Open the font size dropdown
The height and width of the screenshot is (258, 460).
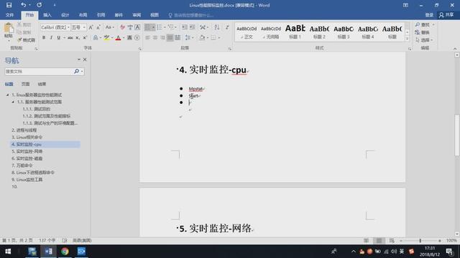[x=84, y=27]
